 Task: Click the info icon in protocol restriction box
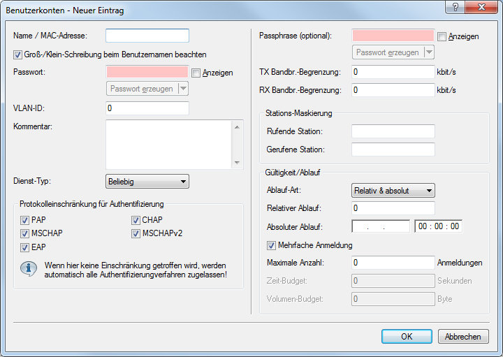[x=29, y=270]
